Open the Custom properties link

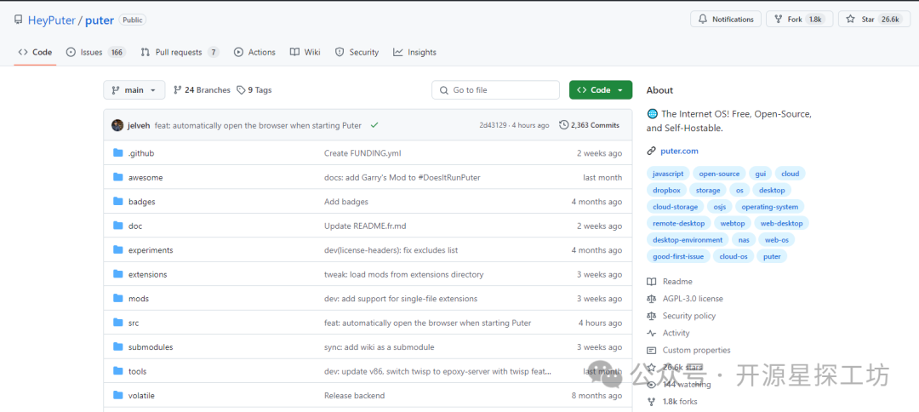point(696,350)
